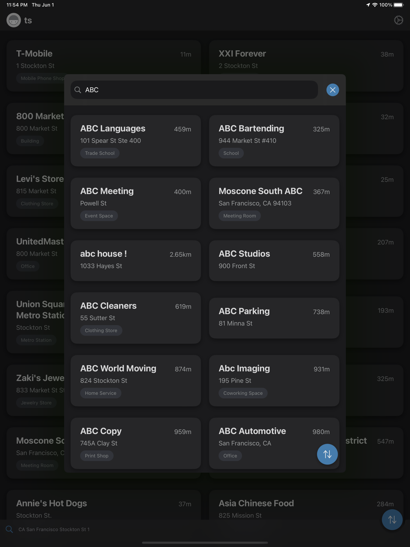
Task: Choose the ABC Copy print shop result
Action: (x=136, y=443)
